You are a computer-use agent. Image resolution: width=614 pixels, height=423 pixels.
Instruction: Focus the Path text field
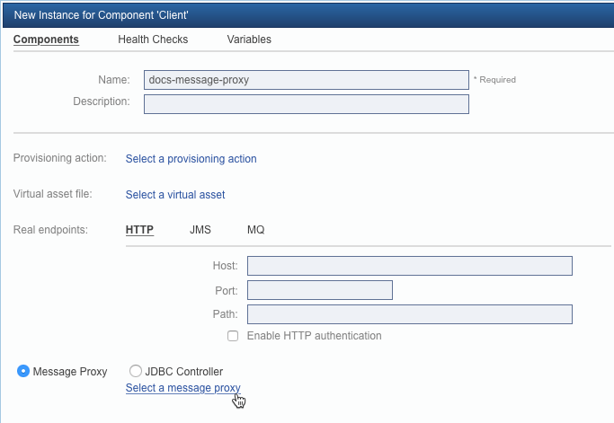click(410, 314)
